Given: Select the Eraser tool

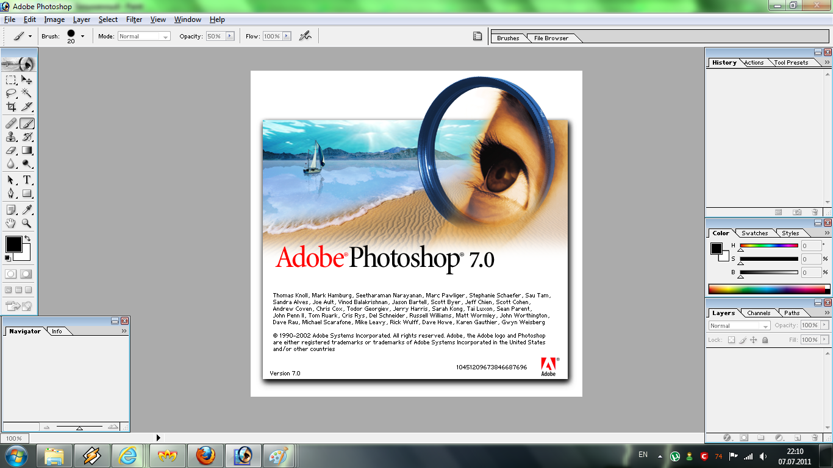Looking at the screenshot, I should pyautogui.click(x=11, y=150).
